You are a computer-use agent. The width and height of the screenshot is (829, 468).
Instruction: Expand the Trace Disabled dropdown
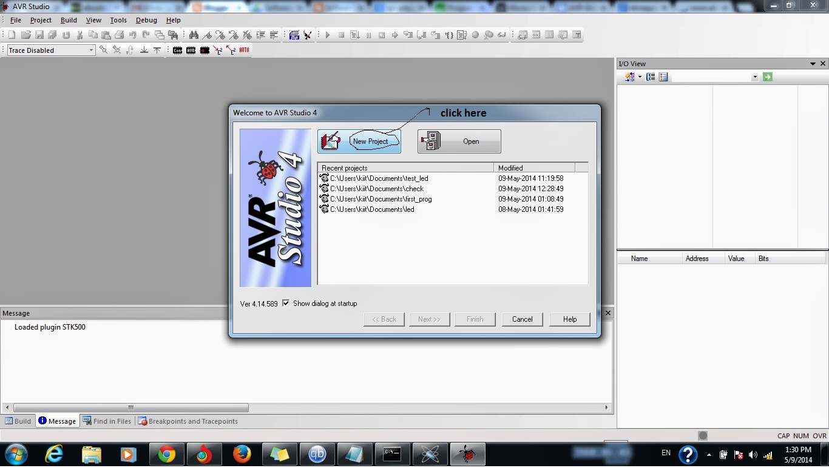[x=92, y=50]
